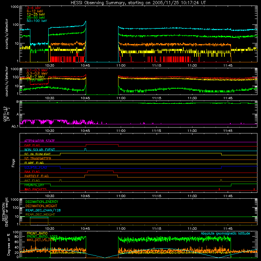The height and width of the screenshot is (261, 261).
Task: Pick the 50-100 keV legend label
Action: coord(37,21)
